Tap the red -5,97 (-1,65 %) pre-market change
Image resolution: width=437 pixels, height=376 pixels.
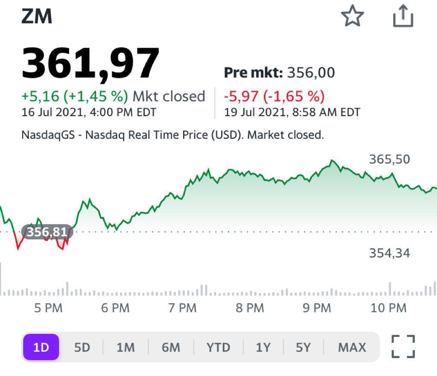point(274,96)
